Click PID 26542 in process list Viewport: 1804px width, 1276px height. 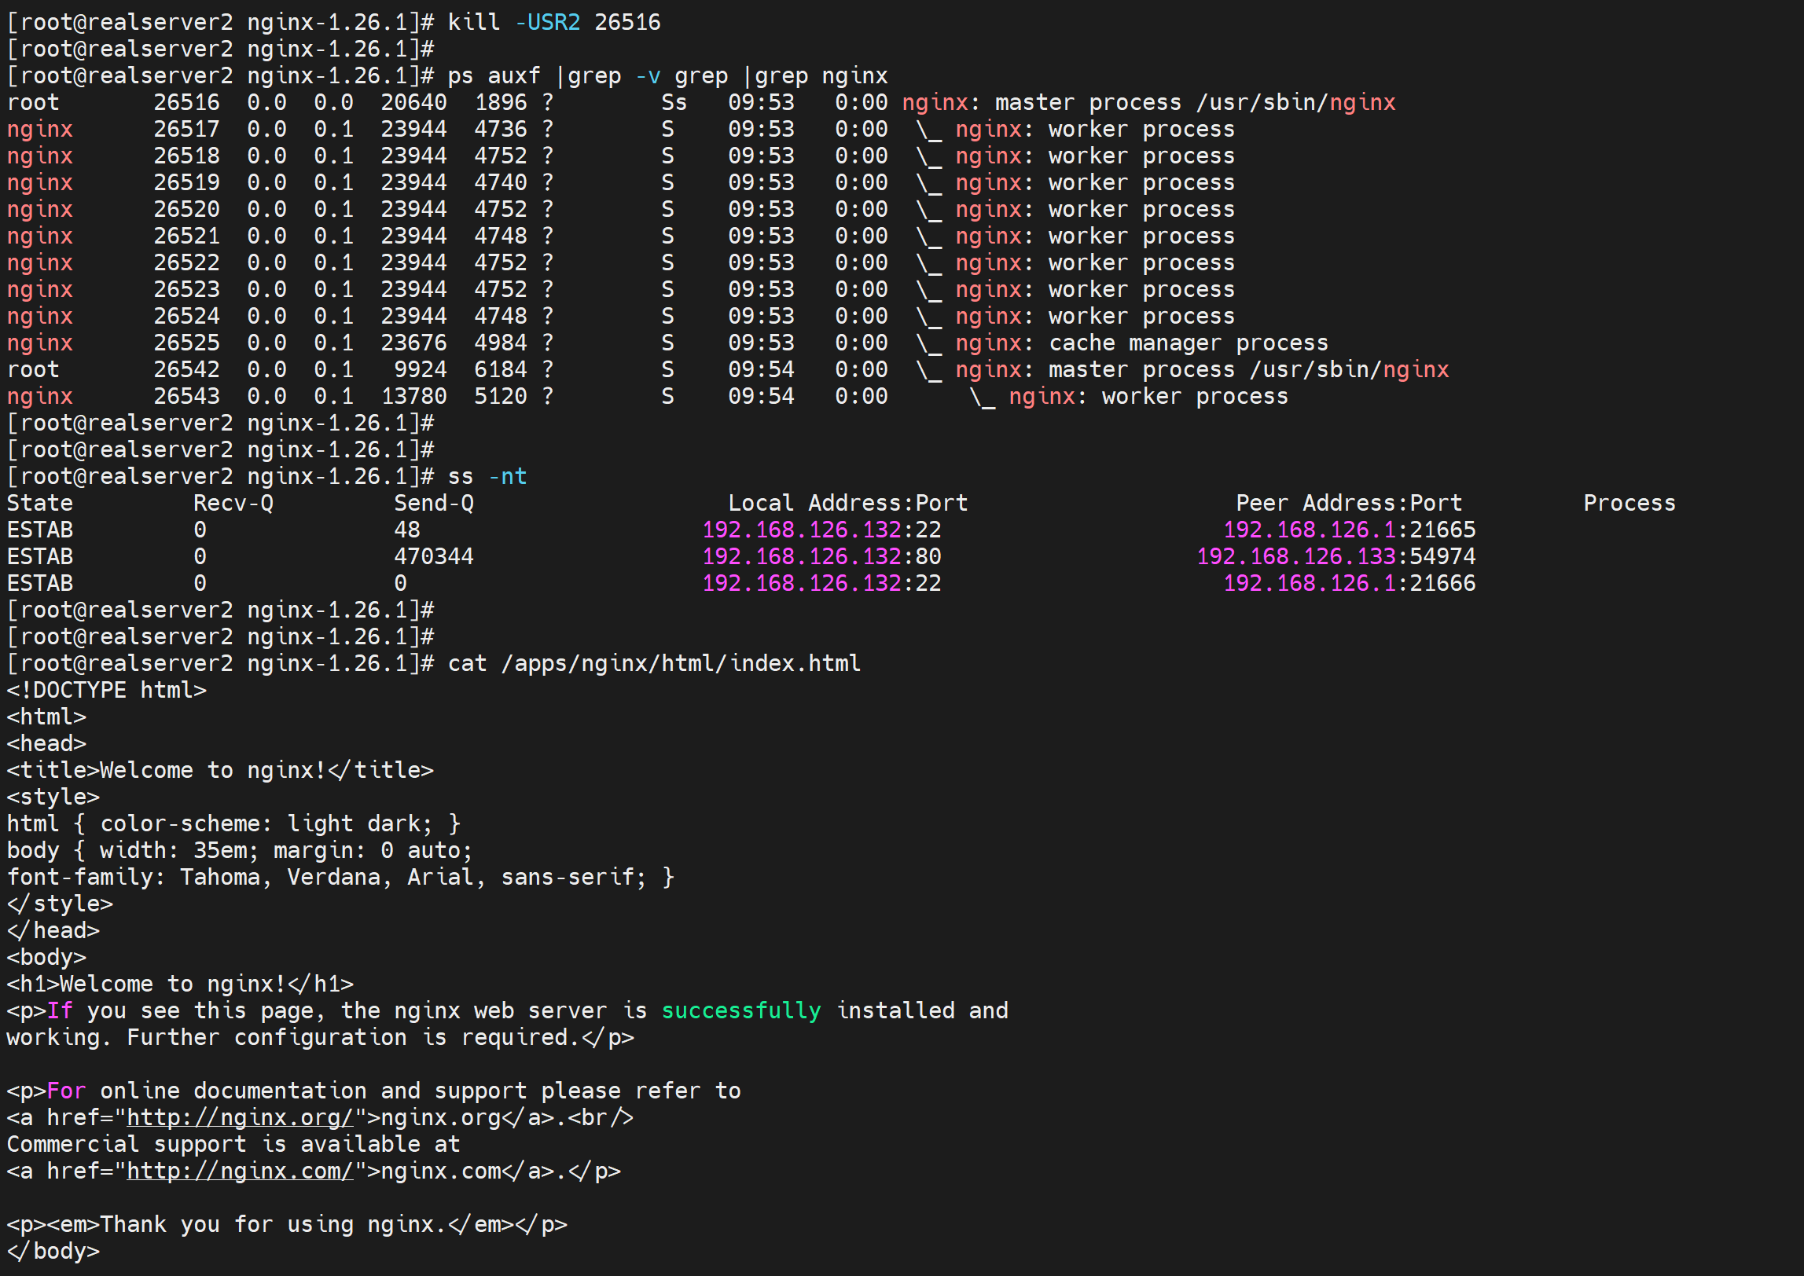[x=186, y=369]
